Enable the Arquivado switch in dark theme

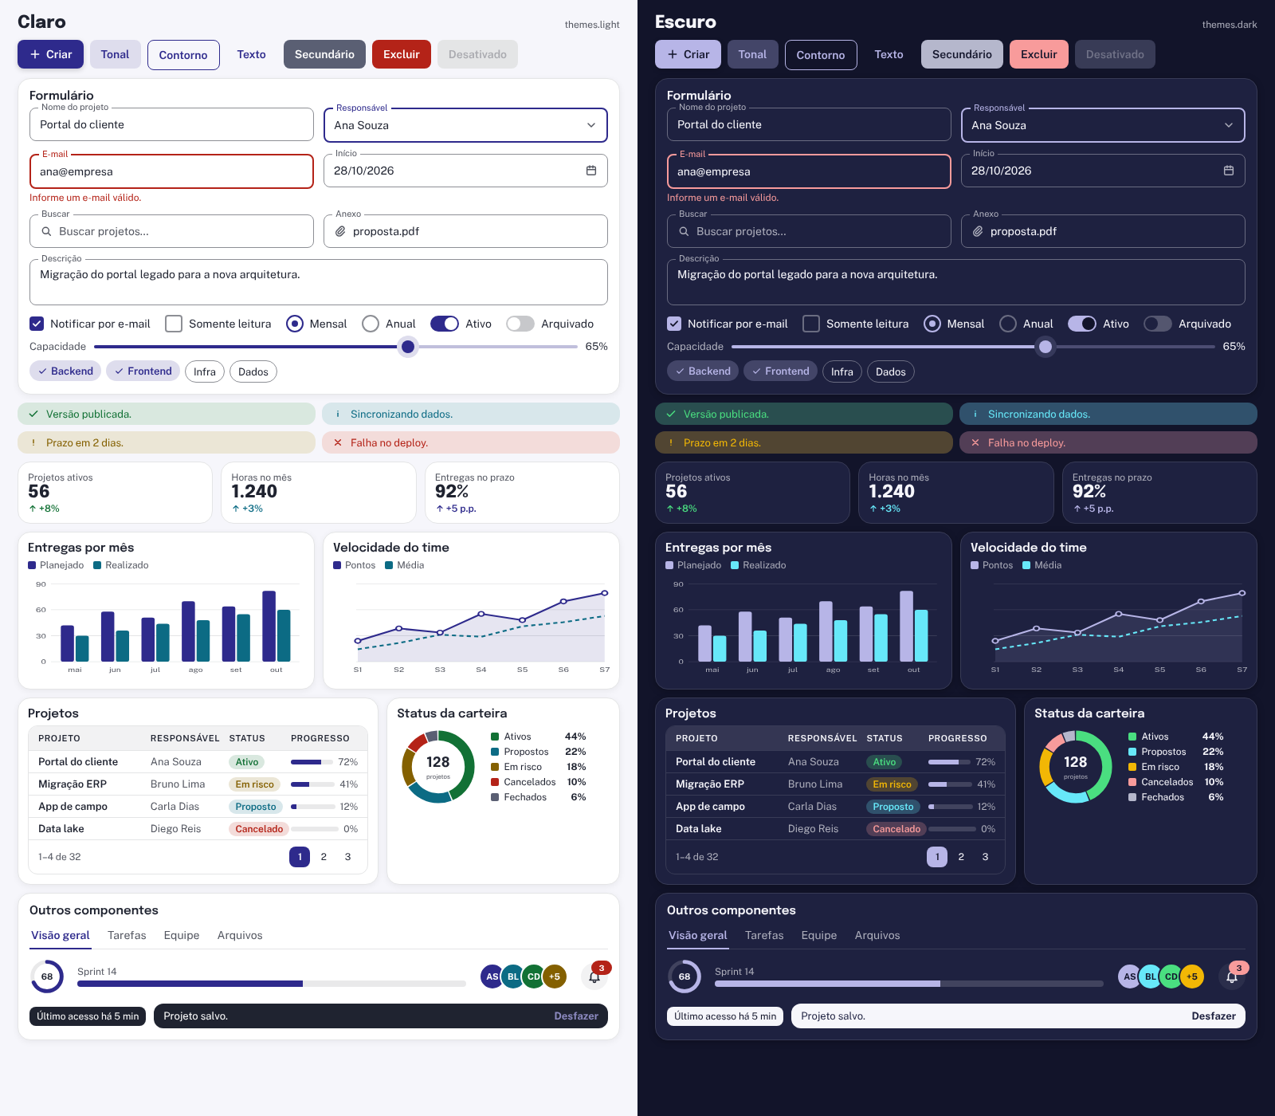coord(1158,324)
